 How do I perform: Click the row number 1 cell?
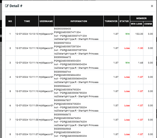(10, 34)
